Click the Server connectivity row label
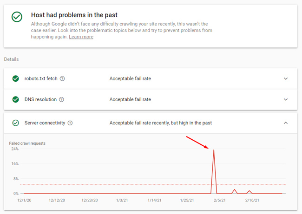 tap(45, 123)
